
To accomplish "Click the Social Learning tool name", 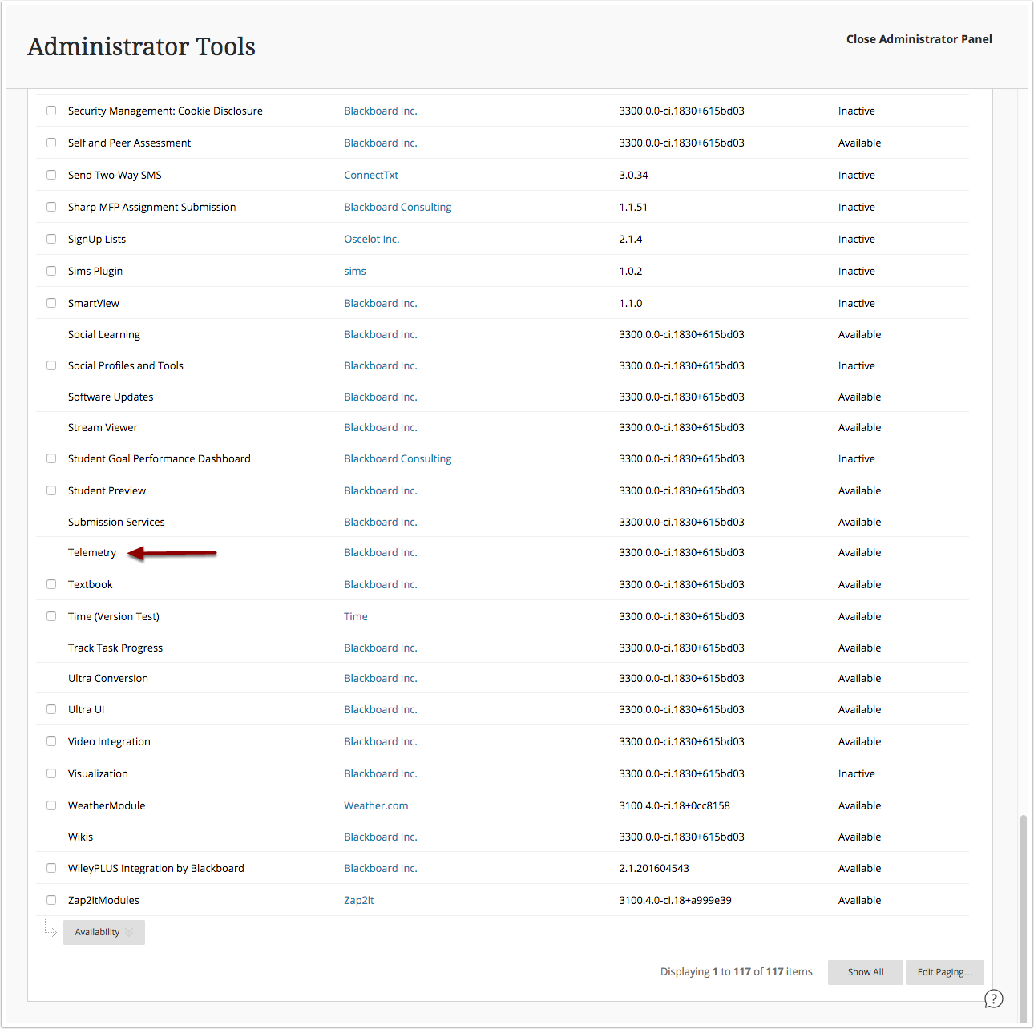I will click(x=104, y=334).
